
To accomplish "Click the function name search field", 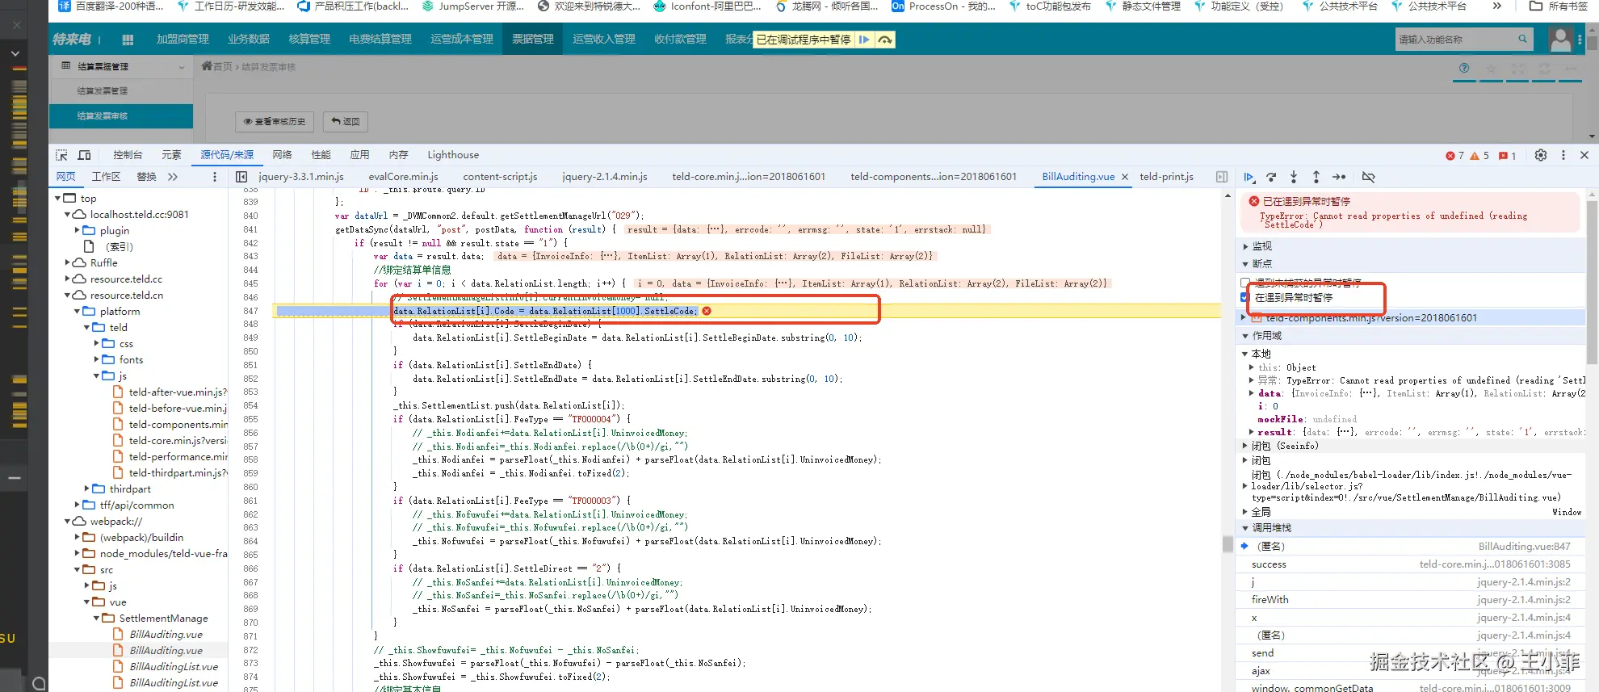I will point(1457,40).
